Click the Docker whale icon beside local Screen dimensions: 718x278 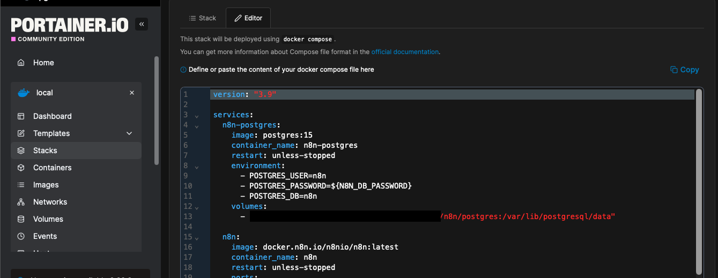click(23, 93)
